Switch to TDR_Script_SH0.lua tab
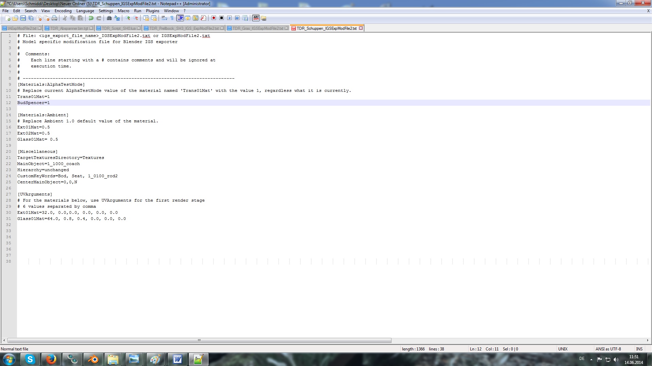The width and height of the screenshot is (652, 366). tap(118, 28)
